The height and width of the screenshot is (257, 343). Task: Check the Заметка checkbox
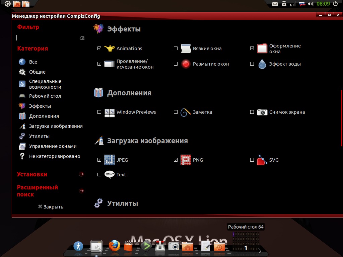176,112
